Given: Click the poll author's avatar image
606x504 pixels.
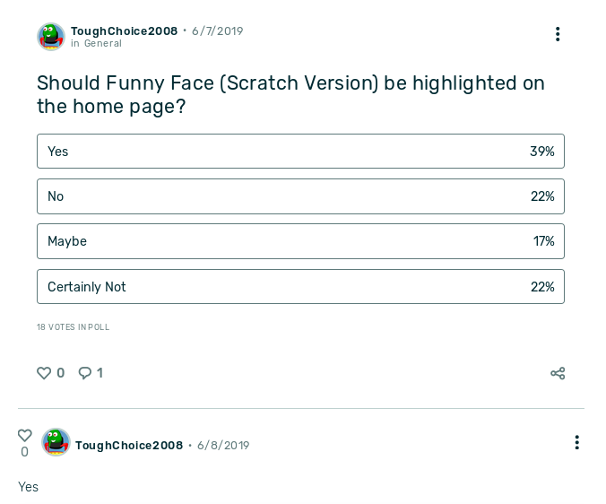Looking at the screenshot, I should (x=51, y=37).
